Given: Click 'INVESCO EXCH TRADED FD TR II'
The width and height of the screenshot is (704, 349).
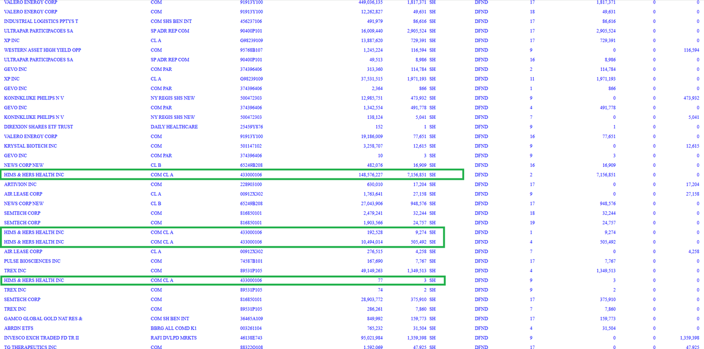Looking at the screenshot, I should (x=41, y=338).
